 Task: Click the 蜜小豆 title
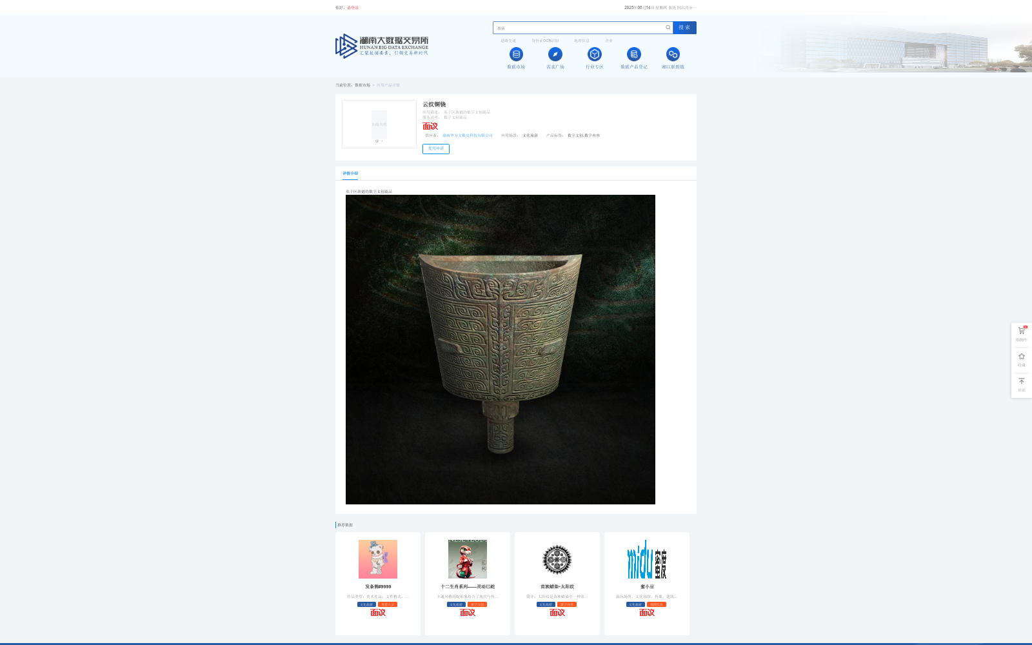[x=647, y=587]
